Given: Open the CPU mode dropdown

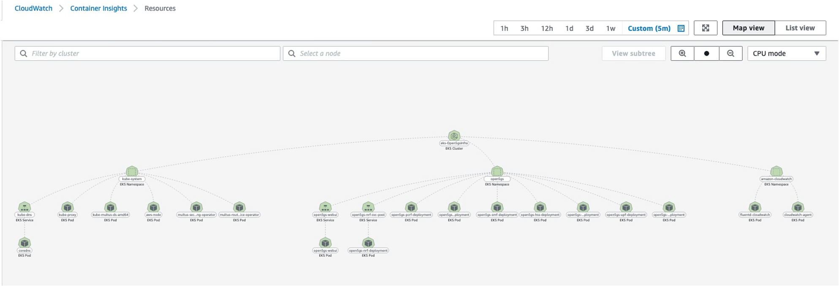Looking at the screenshot, I should (786, 53).
